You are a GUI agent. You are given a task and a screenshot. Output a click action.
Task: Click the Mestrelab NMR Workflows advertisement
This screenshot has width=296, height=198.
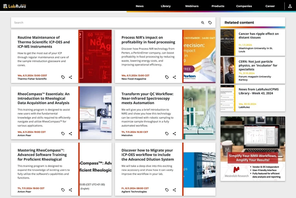click(x=253, y=148)
